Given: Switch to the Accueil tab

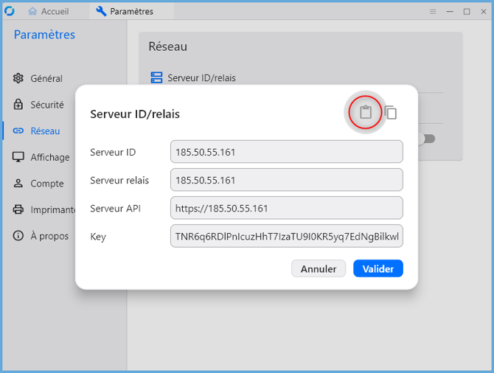Looking at the screenshot, I should (x=48, y=11).
